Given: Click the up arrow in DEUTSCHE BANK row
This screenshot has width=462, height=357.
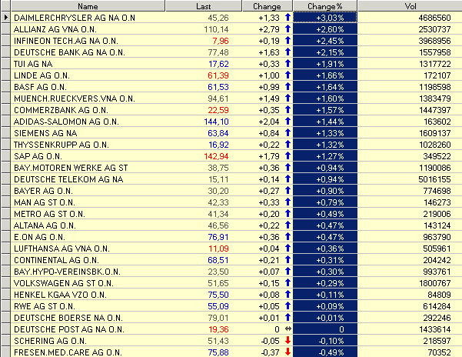Looking at the screenshot, I should coord(288,52).
